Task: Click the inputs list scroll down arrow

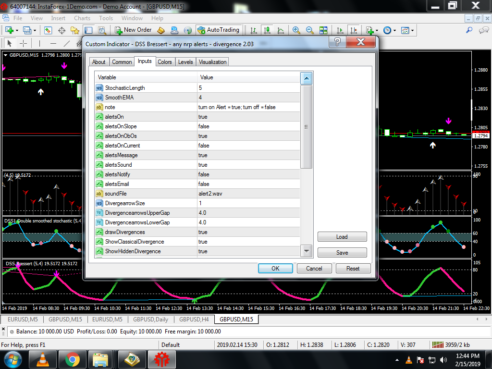Action: (307, 250)
